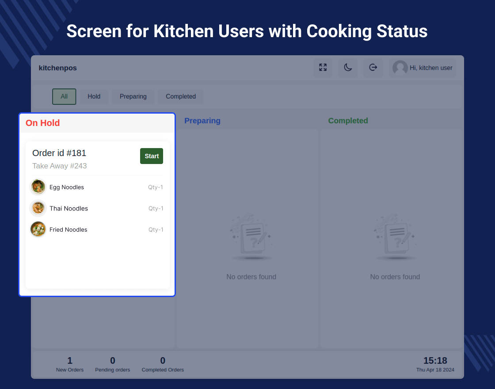Switch to the Completed tab
The height and width of the screenshot is (389, 495).
(180, 96)
